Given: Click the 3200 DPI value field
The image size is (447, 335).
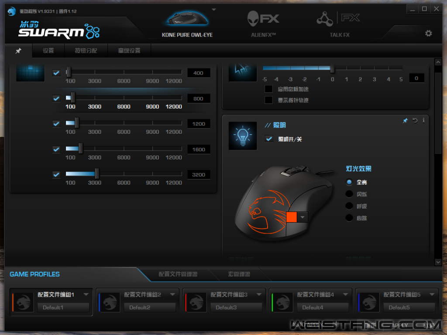Looking at the screenshot, I should pos(199,175).
